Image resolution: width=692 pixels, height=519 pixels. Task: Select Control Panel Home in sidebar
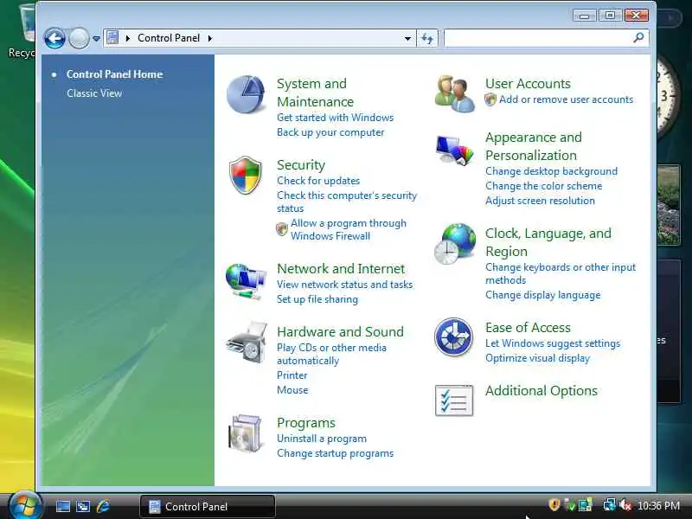point(115,74)
